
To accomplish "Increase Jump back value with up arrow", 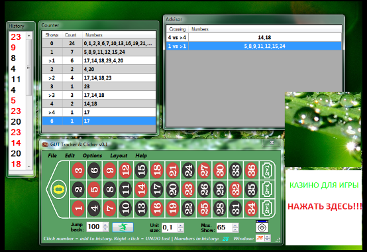I will pyautogui.click(x=106, y=225).
